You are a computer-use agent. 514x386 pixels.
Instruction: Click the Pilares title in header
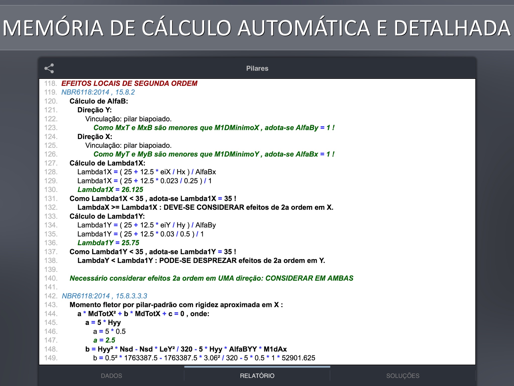click(x=257, y=68)
